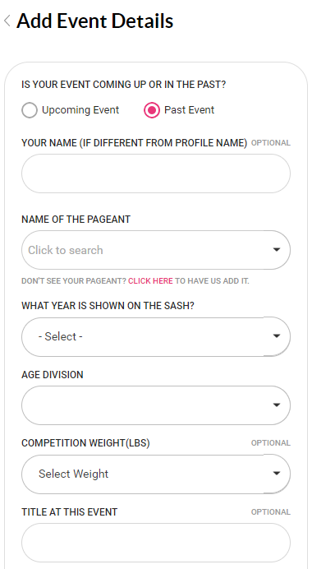Open the Select Weight dropdown

tap(156, 474)
